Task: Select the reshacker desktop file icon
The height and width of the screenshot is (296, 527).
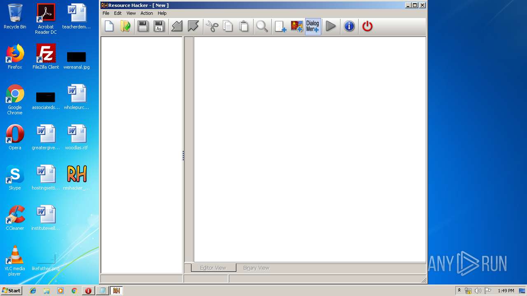Action: pyautogui.click(x=77, y=178)
